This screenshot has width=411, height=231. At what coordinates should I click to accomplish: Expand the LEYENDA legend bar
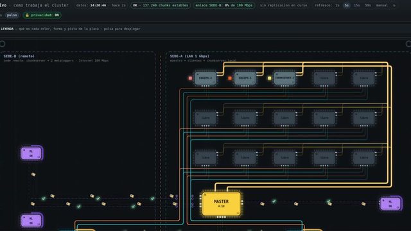pyautogui.click(x=205, y=29)
